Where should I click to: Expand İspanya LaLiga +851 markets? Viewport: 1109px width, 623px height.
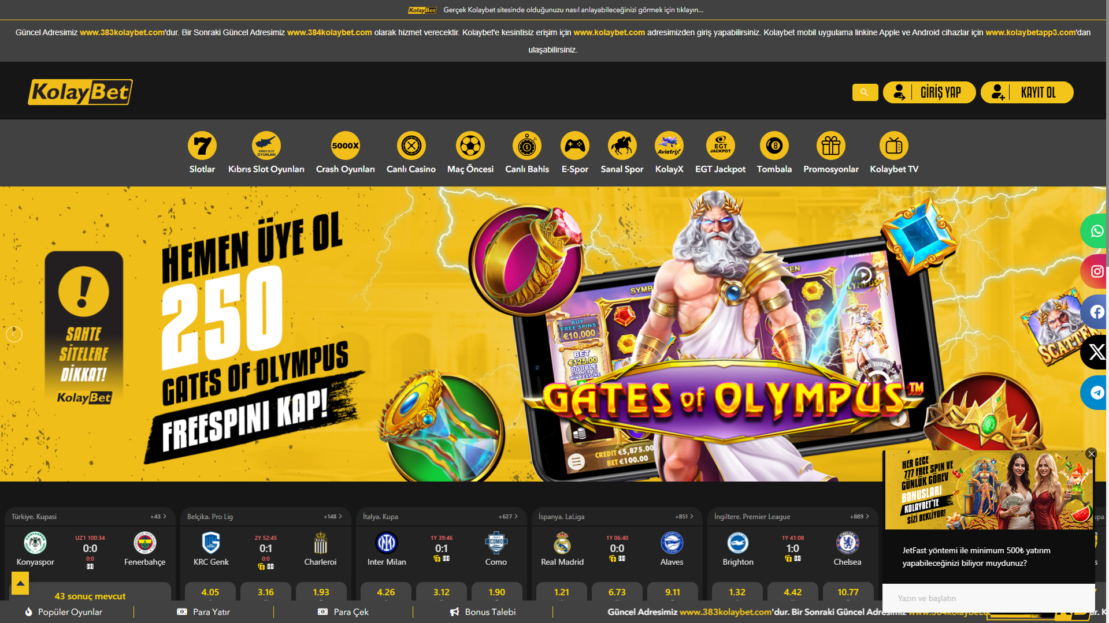[x=684, y=517]
